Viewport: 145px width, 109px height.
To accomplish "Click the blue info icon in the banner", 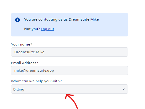I will coord(17,20).
